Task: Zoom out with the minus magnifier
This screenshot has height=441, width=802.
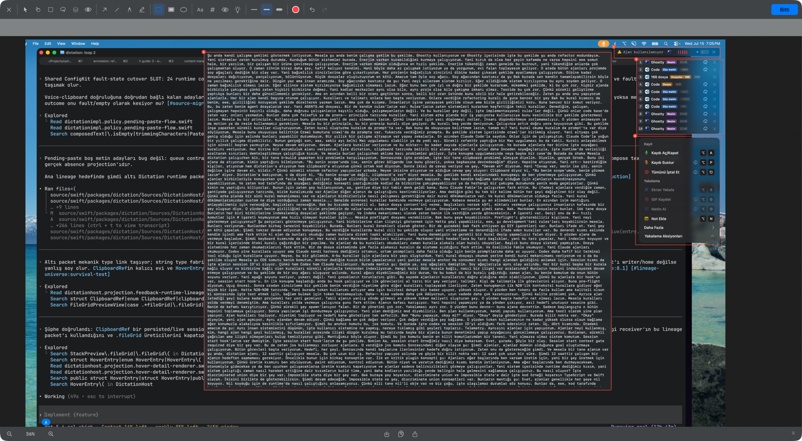Action: (x=10, y=434)
